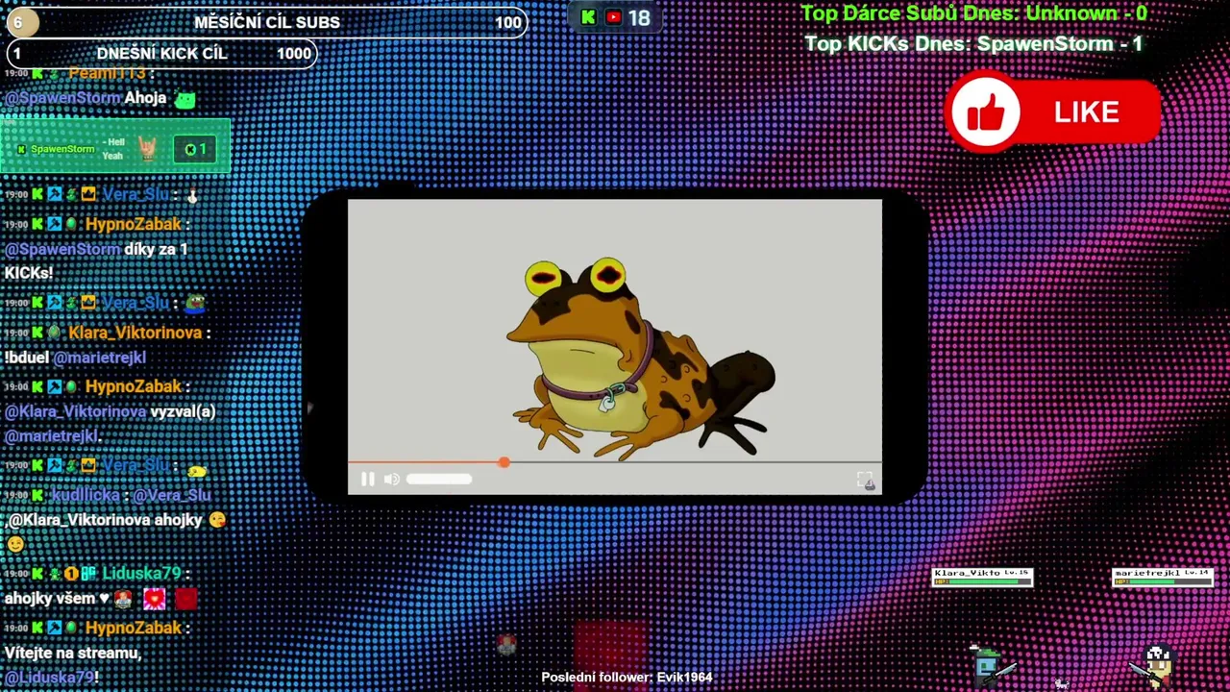Click the Top Dárce Subů Dnes text
The height and width of the screenshot is (692, 1230).
[x=973, y=13]
